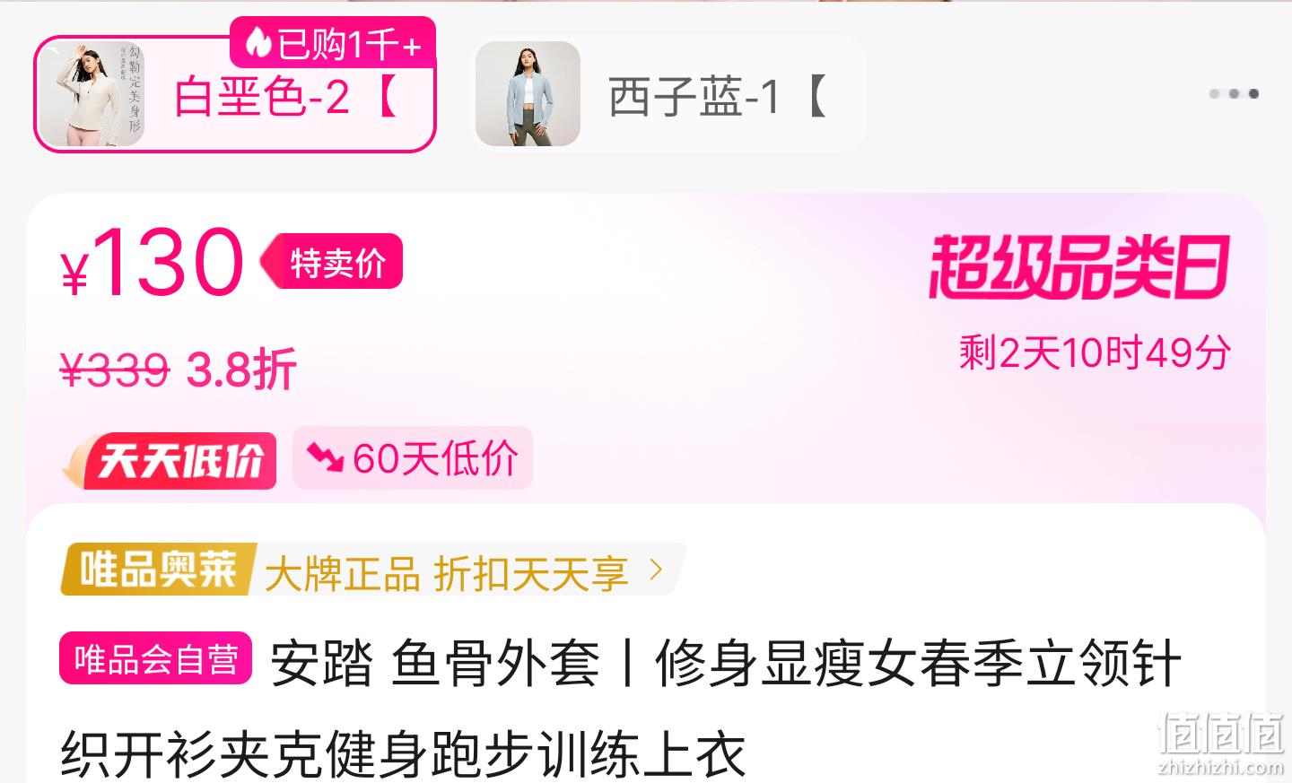This screenshot has width=1292, height=783.
Task: Select the 西子蓝-1 color option
Action: [668, 94]
